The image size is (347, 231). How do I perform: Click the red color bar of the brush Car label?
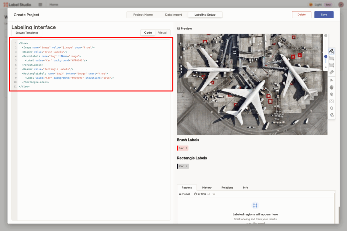pyautogui.click(x=178, y=148)
